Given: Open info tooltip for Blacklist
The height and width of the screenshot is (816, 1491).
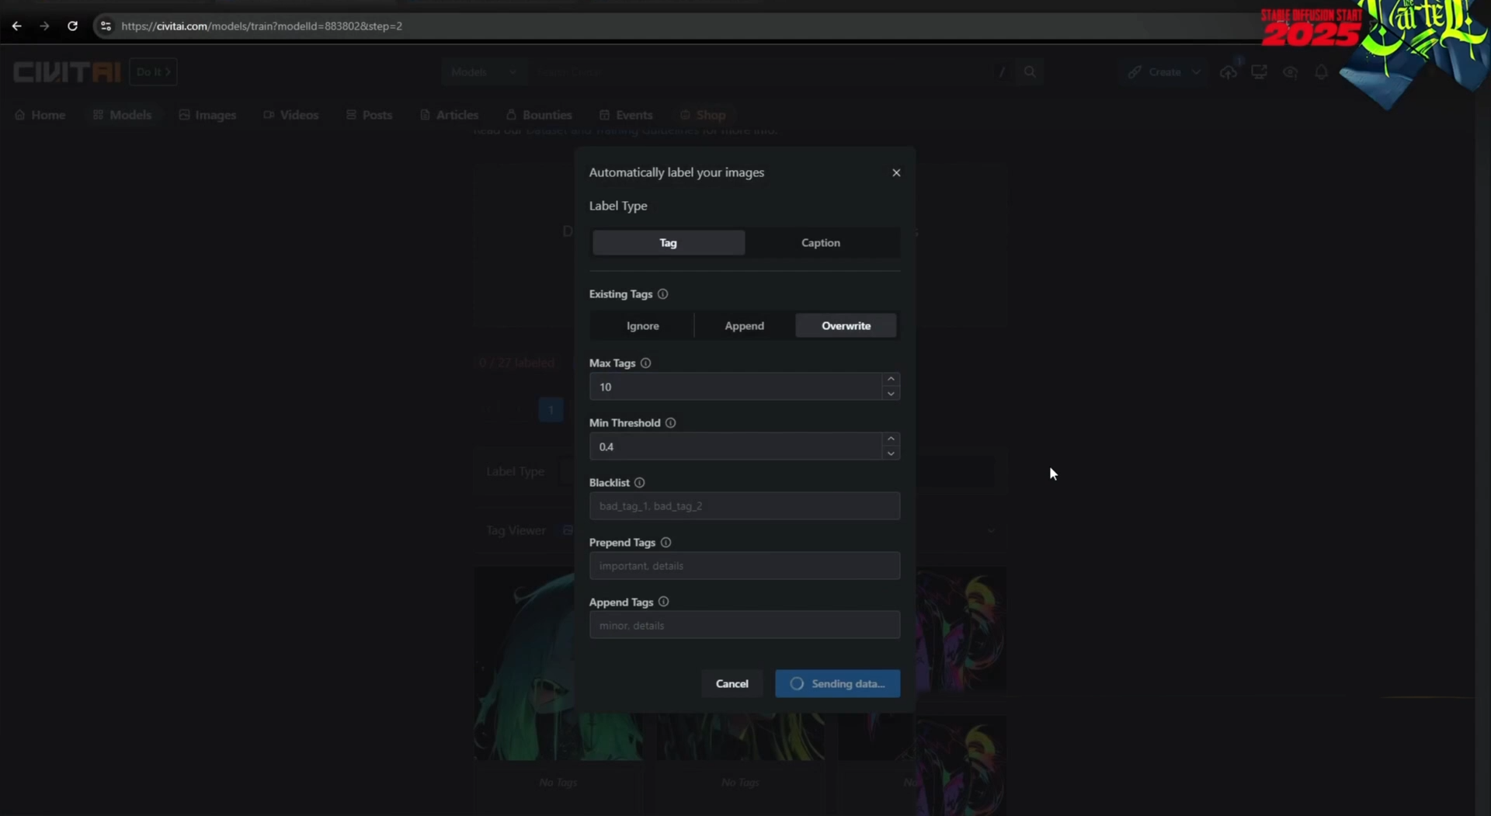Looking at the screenshot, I should 639,483.
